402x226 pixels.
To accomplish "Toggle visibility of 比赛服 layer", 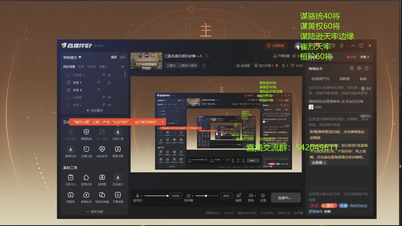I will tap(109, 97).
